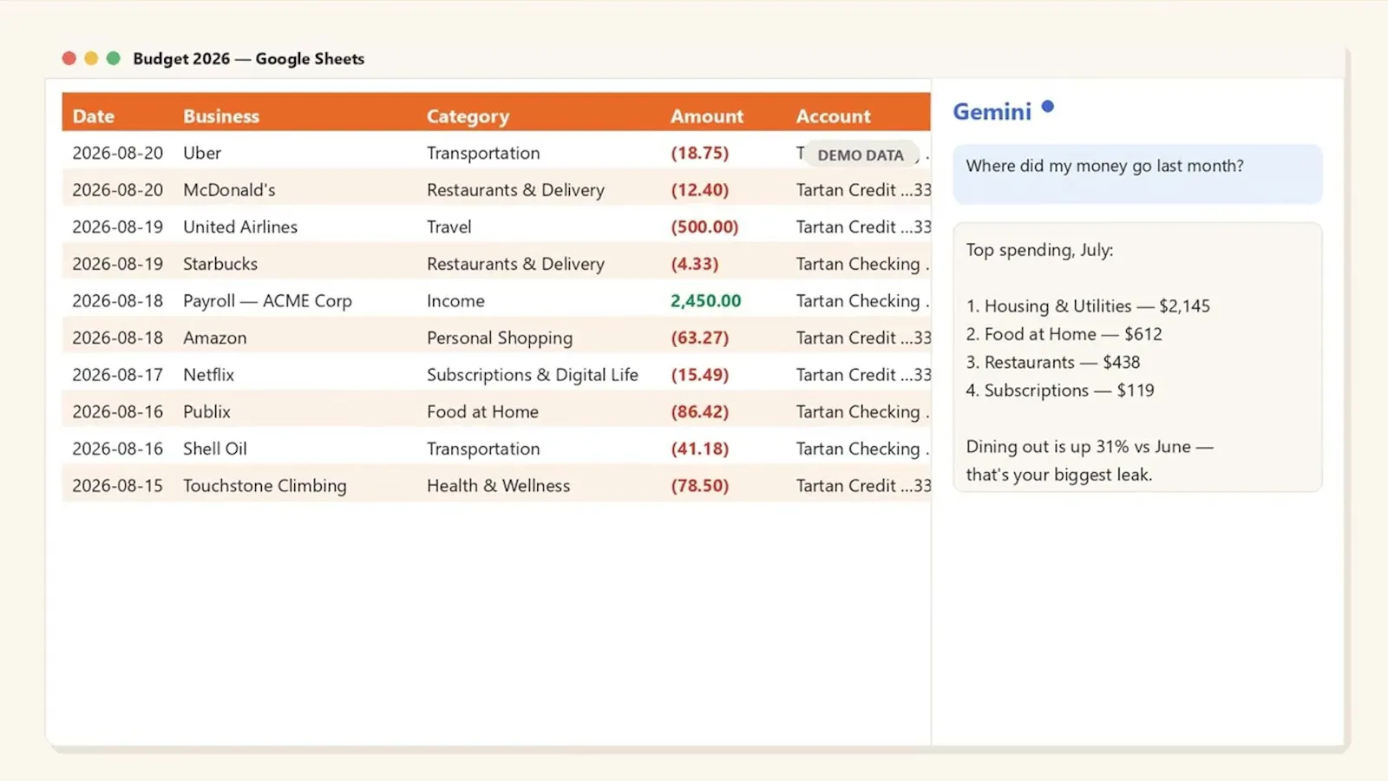
Task: Select the Amount column header
Action: 707,116
